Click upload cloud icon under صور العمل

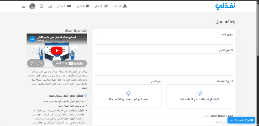(128, 94)
